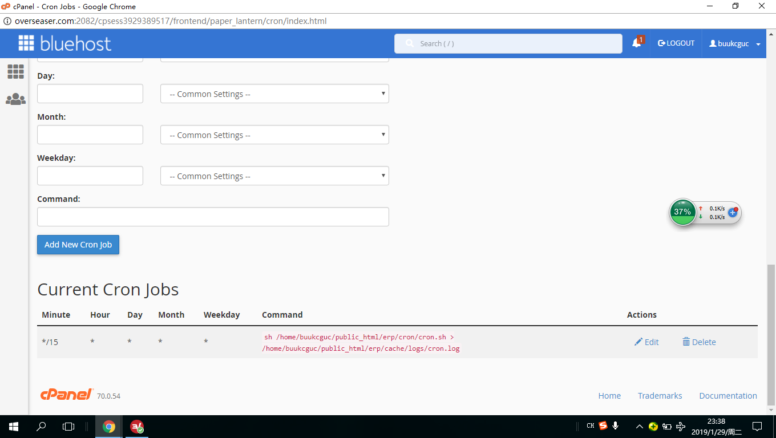
Task: Click the airplane mode tray icon
Action: click(680, 426)
